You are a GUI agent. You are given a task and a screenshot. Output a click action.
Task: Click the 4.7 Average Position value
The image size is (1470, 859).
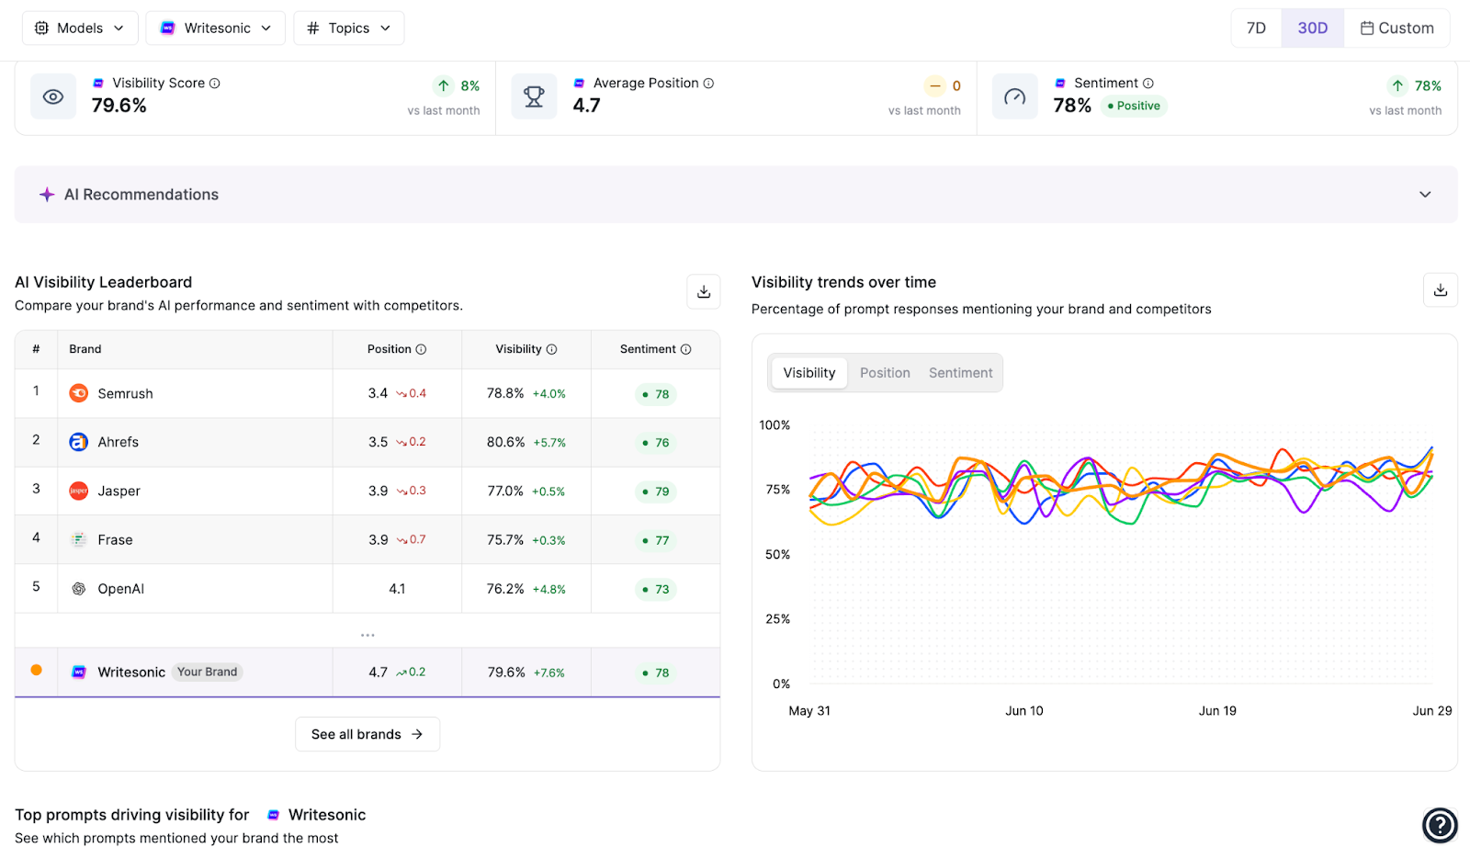[586, 106]
